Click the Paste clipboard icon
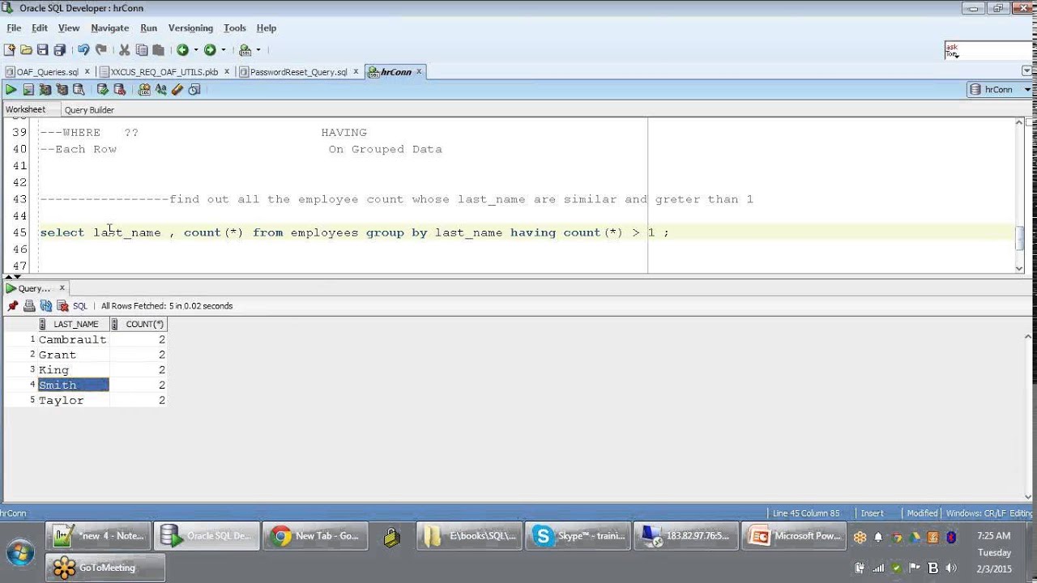1037x583 pixels. coord(158,49)
